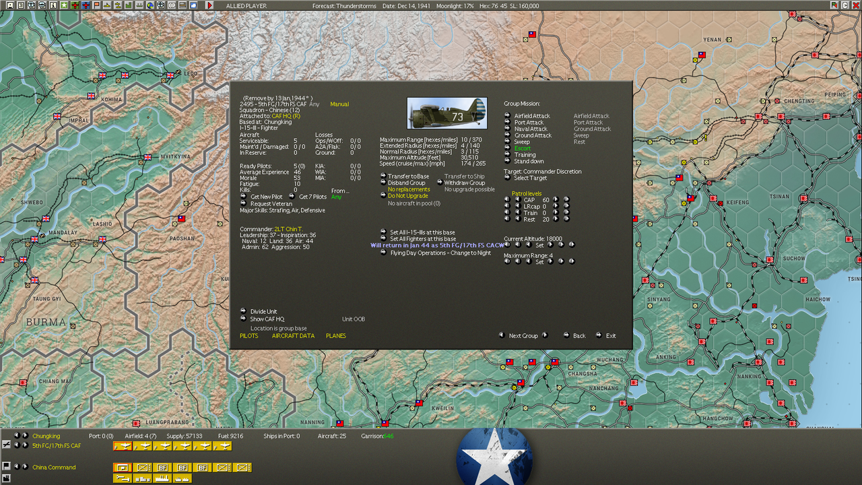Click the first 'BF' base force unit icon
This screenshot has height=485, width=862.
pyautogui.click(x=162, y=467)
